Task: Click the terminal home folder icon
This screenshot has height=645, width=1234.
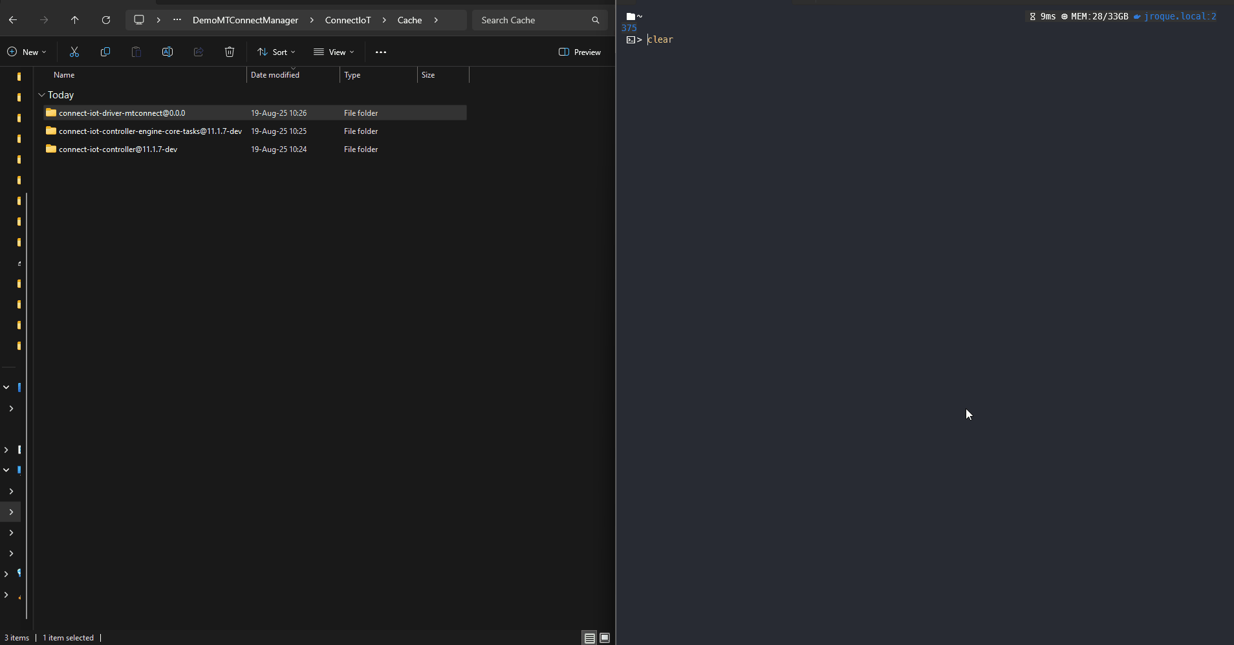Action: pyautogui.click(x=631, y=17)
